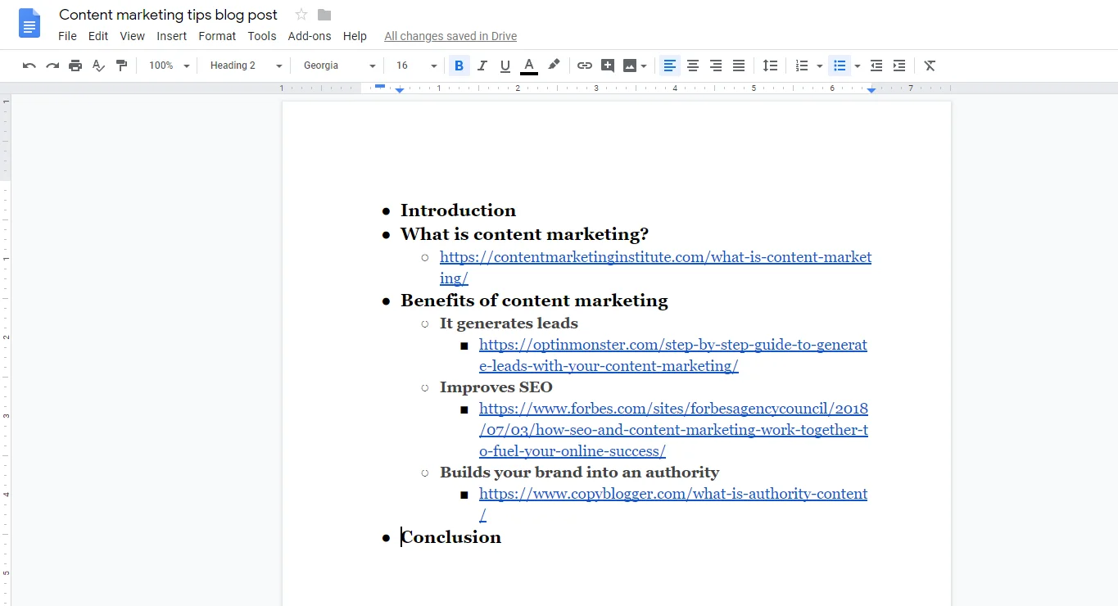Click 'All changes saved in Drive' link
This screenshot has height=606, width=1118.
(450, 36)
